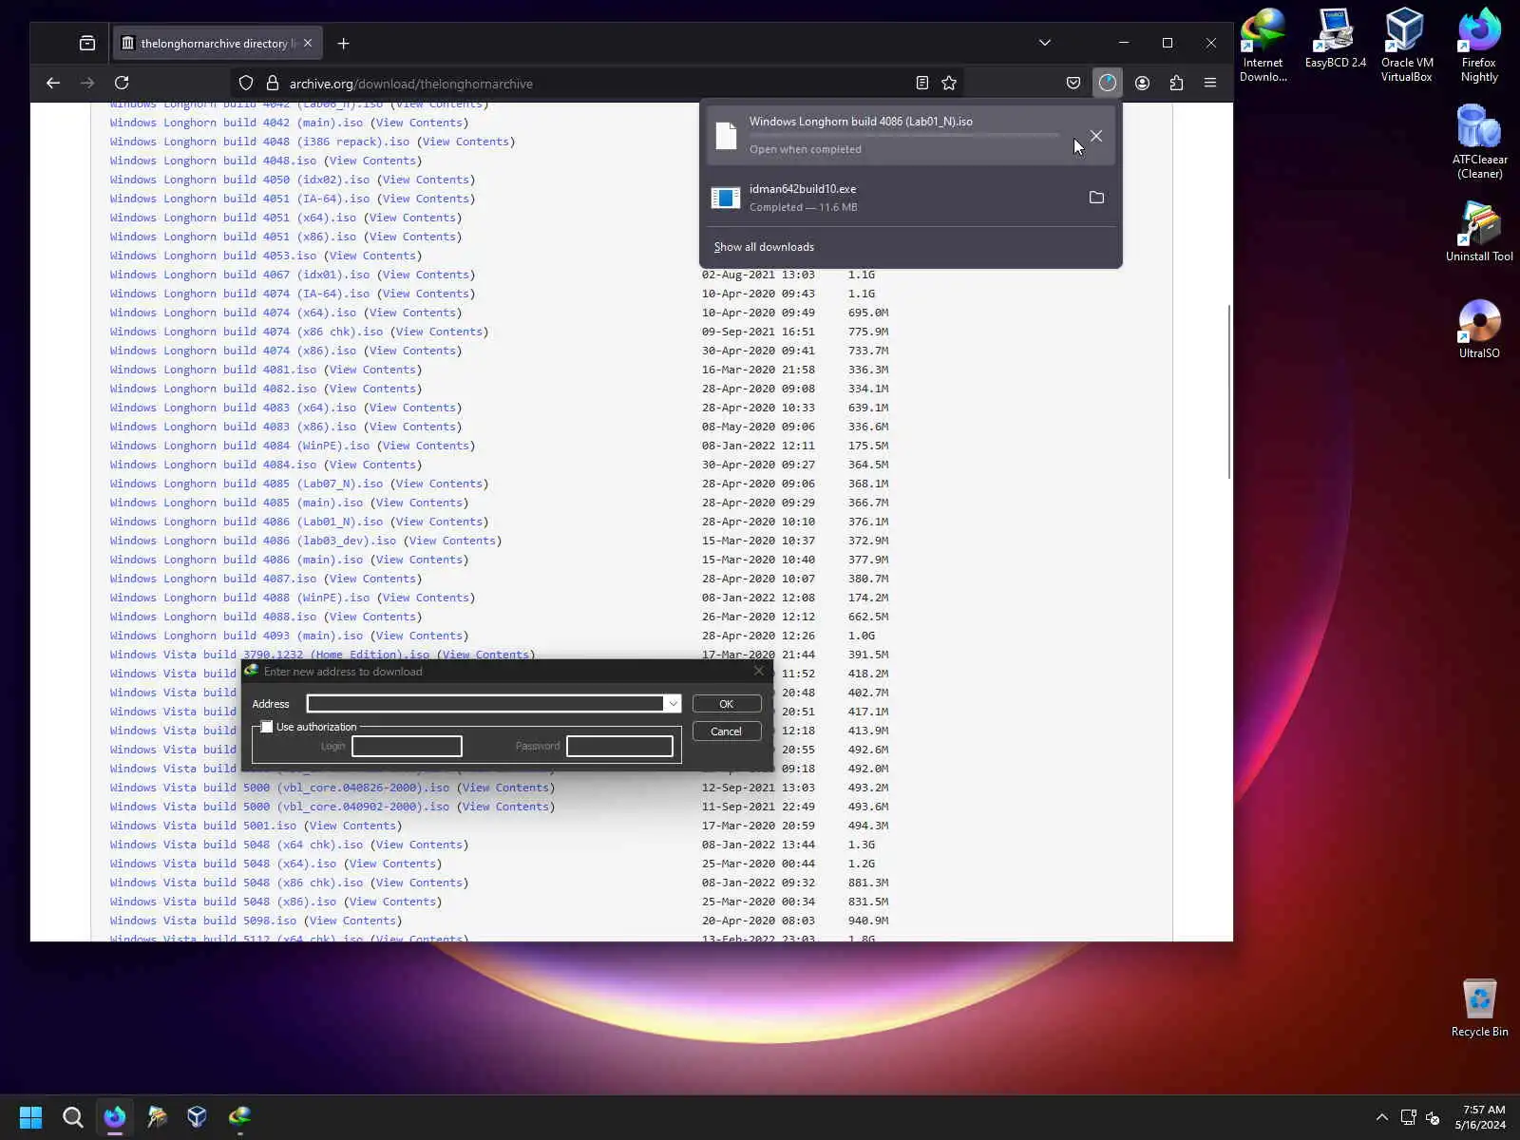The width and height of the screenshot is (1520, 1140).
Task: Open Windows Vista build 5098.iso link
Action: coord(203,921)
